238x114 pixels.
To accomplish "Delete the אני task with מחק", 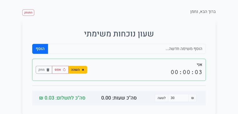I will click(44, 70).
